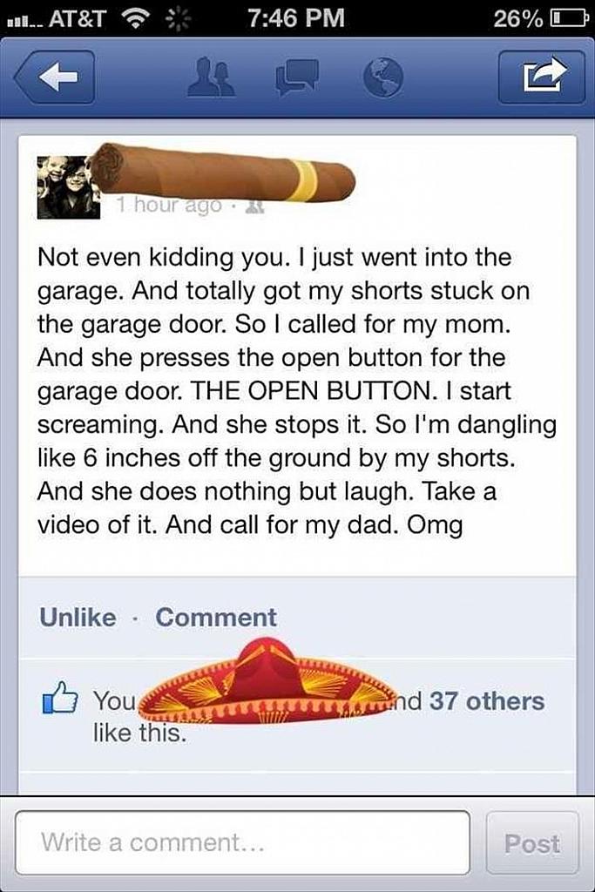Tap the share arrow button
This screenshot has height=892, width=595.
[x=541, y=78]
